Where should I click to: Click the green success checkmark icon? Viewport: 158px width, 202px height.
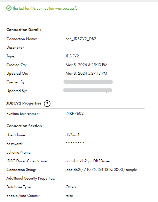click(x=9, y=8)
